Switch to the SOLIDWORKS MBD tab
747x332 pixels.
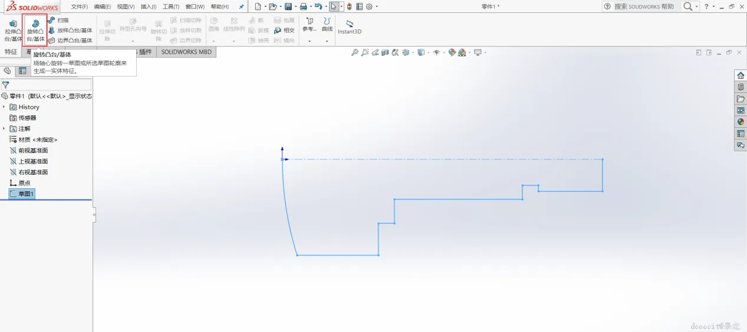point(186,52)
